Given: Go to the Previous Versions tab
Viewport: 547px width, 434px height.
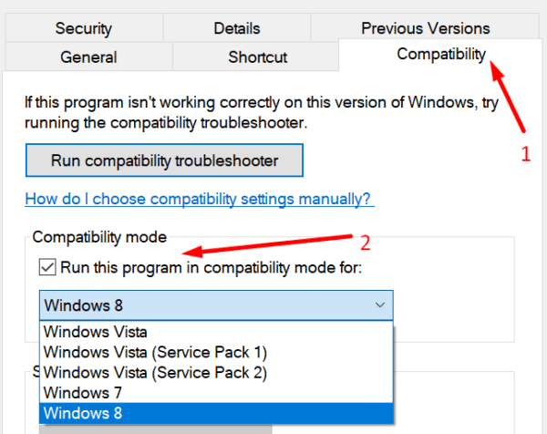Looking at the screenshot, I should click(425, 28).
